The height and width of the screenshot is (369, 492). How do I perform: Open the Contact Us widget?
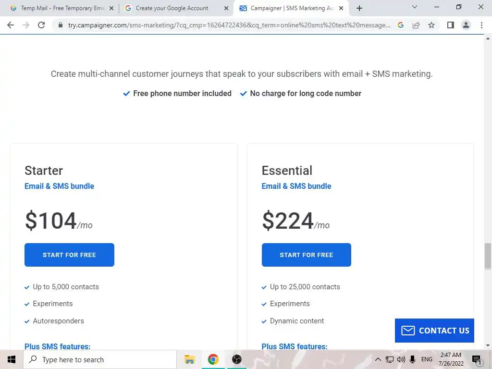[434, 331]
